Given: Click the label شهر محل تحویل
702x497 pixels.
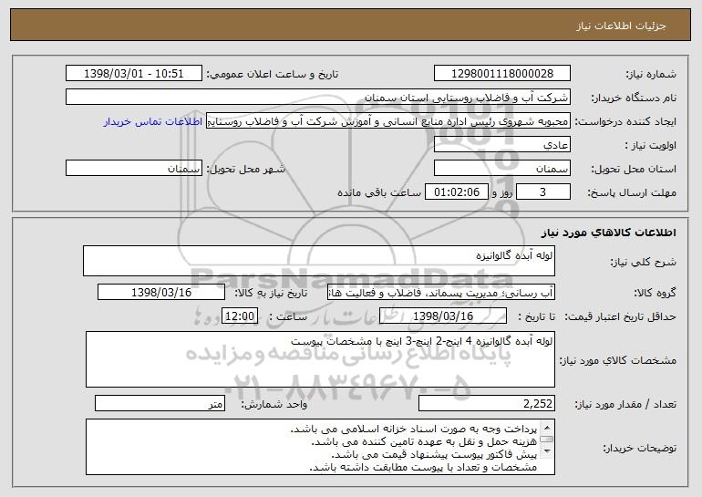Looking at the screenshot, I should 245,170.
